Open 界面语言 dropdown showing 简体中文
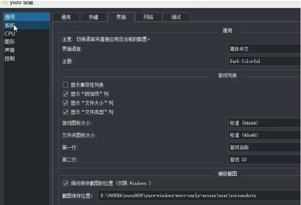This screenshot has height=205, width=301. click(264, 49)
